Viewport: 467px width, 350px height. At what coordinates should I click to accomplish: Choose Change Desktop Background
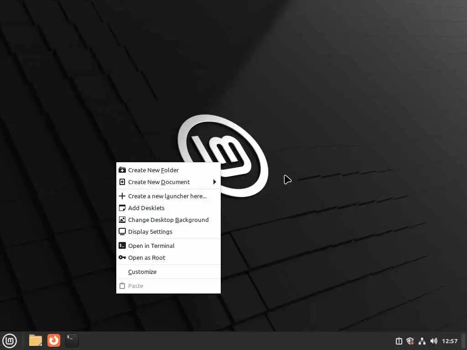pos(168,220)
